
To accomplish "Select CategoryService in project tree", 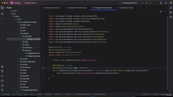I will click(33, 53).
